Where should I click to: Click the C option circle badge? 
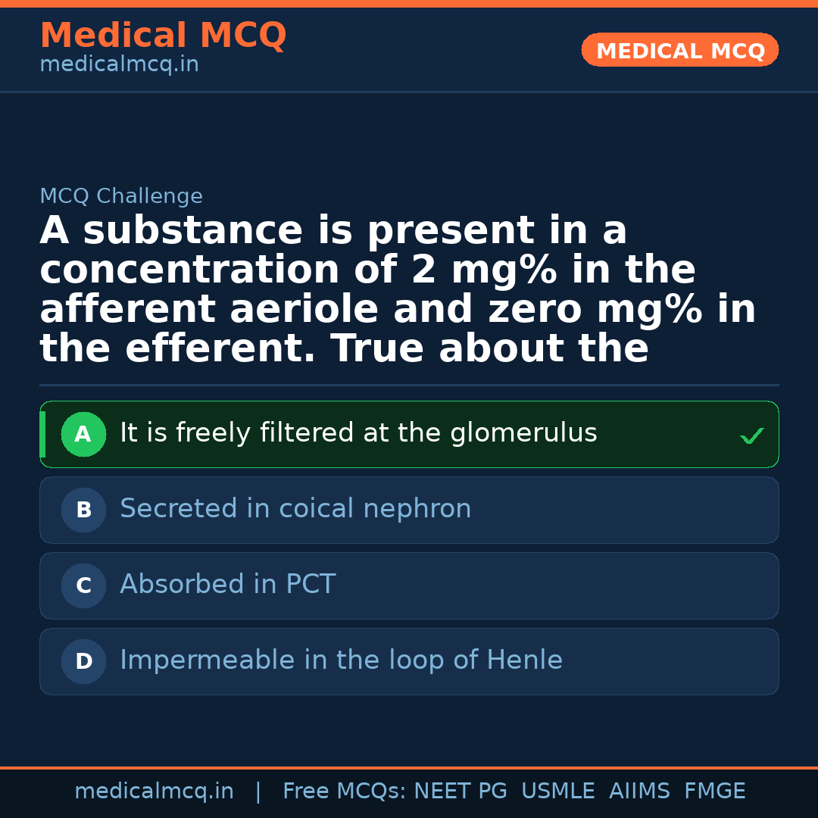pos(83,586)
